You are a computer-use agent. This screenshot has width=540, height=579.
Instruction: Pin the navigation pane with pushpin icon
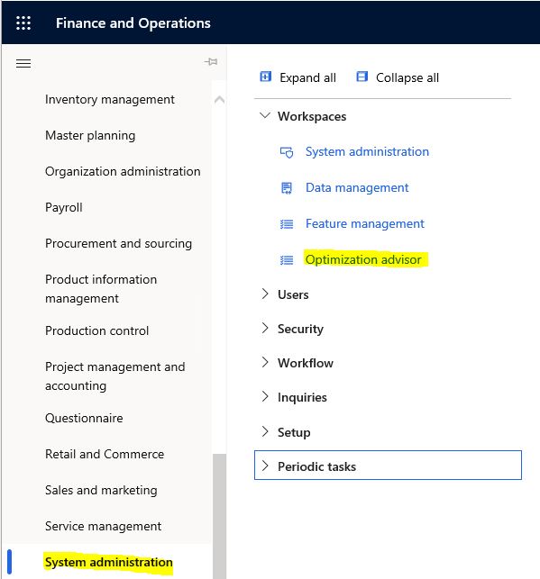[211, 61]
